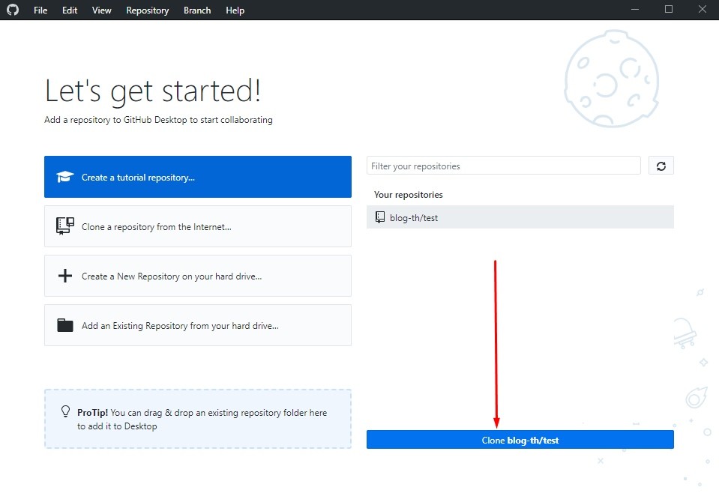Open the Edit menu
The image size is (719, 493).
pyautogui.click(x=70, y=10)
